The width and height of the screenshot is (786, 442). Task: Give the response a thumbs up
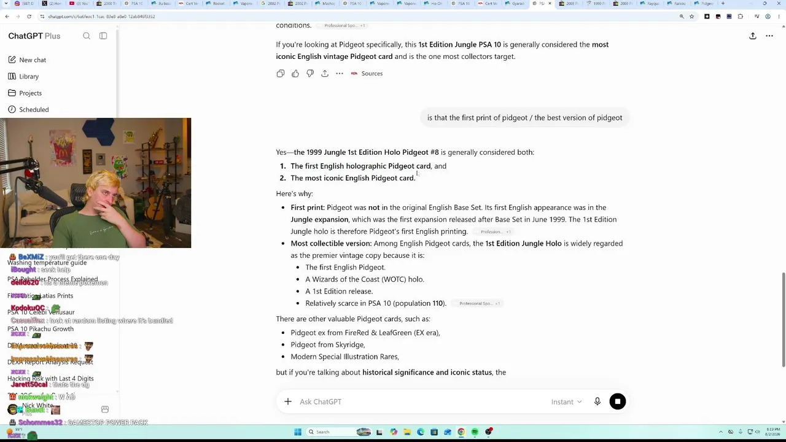point(295,74)
